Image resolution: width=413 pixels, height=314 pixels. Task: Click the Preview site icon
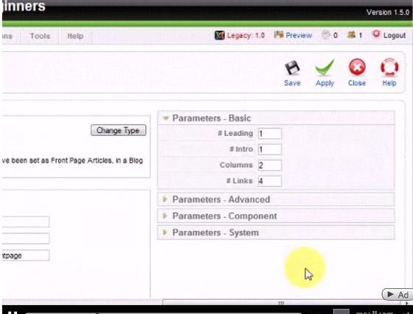[279, 35]
